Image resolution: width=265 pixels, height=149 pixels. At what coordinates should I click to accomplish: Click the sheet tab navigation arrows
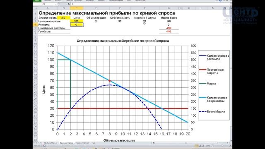point(37,143)
